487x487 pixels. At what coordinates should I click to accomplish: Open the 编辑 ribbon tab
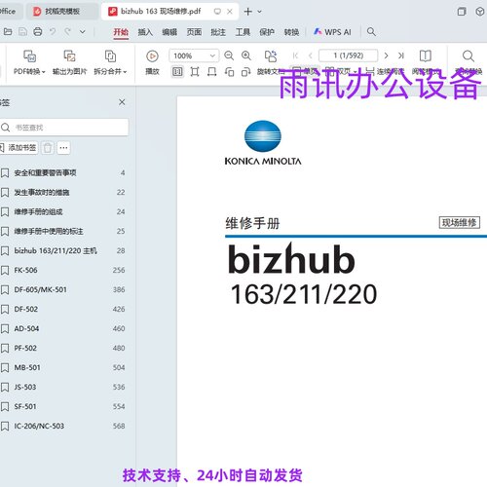[x=169, y=32]
